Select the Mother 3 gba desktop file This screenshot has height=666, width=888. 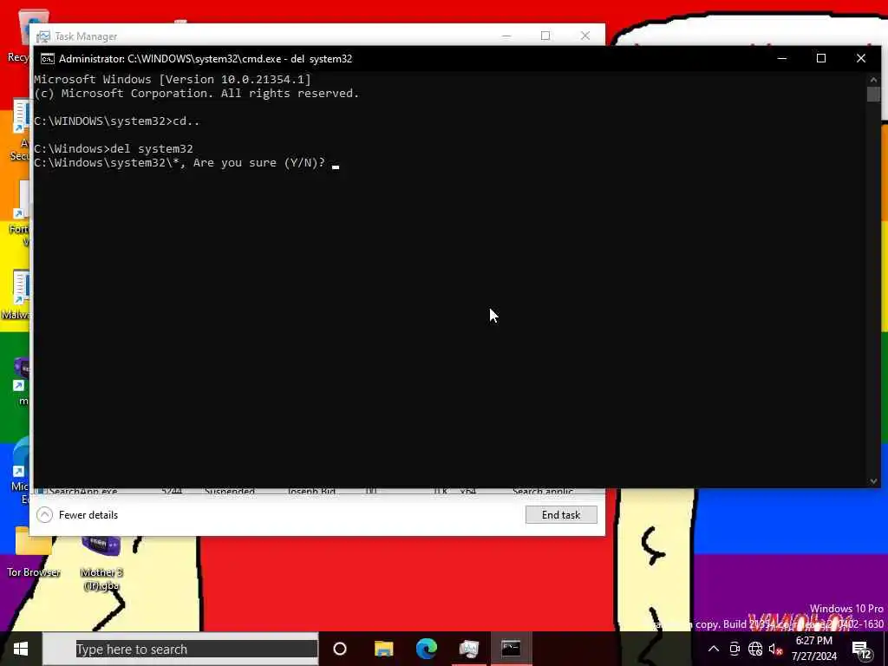(101, 563)
